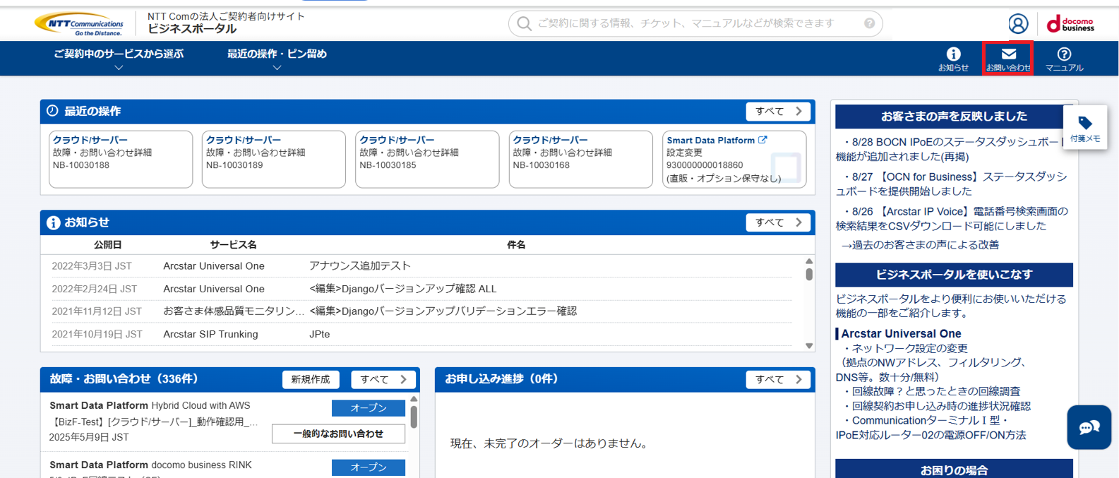This screenshot has height=478, width=1119.
Task: Open the ネットワーク設定の変更 guide link
Action: click(909, 348)
